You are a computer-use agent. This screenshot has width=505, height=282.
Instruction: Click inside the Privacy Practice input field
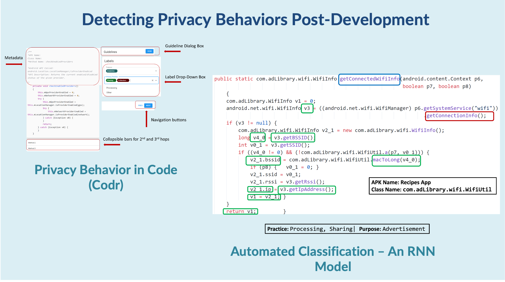point(140,80)
